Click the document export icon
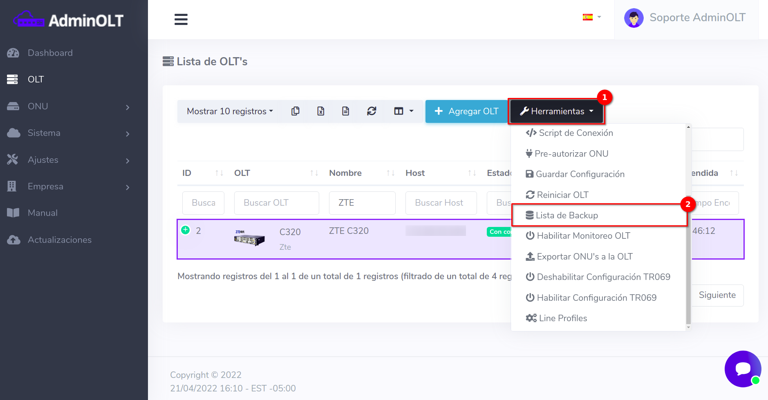The image size is (768, 400). point(345,111)
